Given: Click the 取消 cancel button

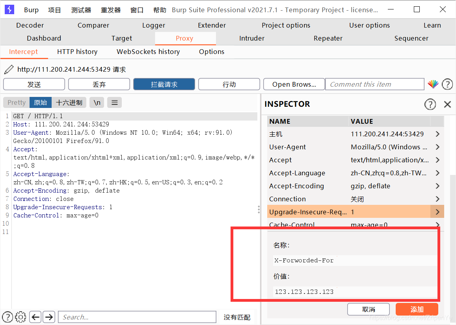Looking at the screenshot, I should (x=369, y=309).
